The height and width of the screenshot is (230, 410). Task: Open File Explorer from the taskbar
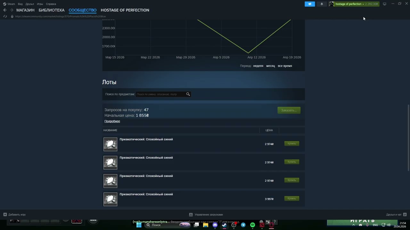coord(206,225)
